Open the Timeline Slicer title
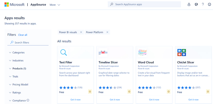213x104 pixels. pyautogui.click(x=108, y=62)
